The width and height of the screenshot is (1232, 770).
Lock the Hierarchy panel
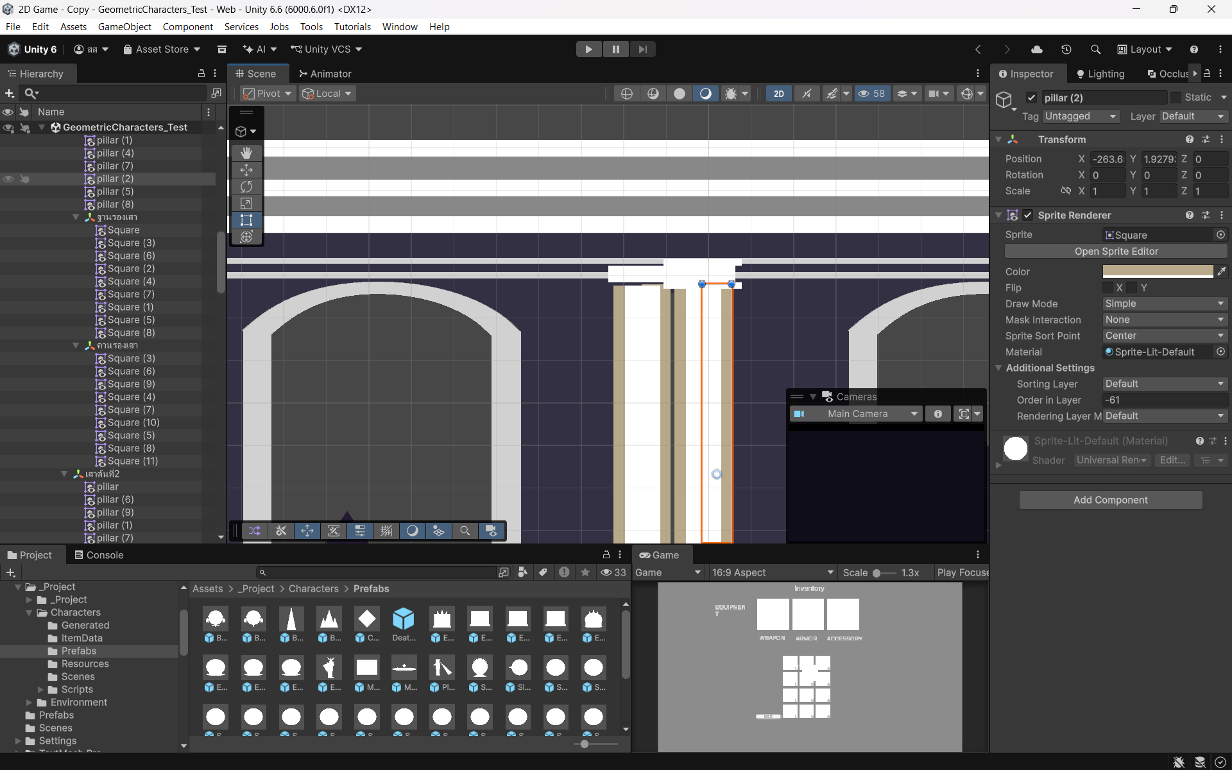tap(201, 74)
